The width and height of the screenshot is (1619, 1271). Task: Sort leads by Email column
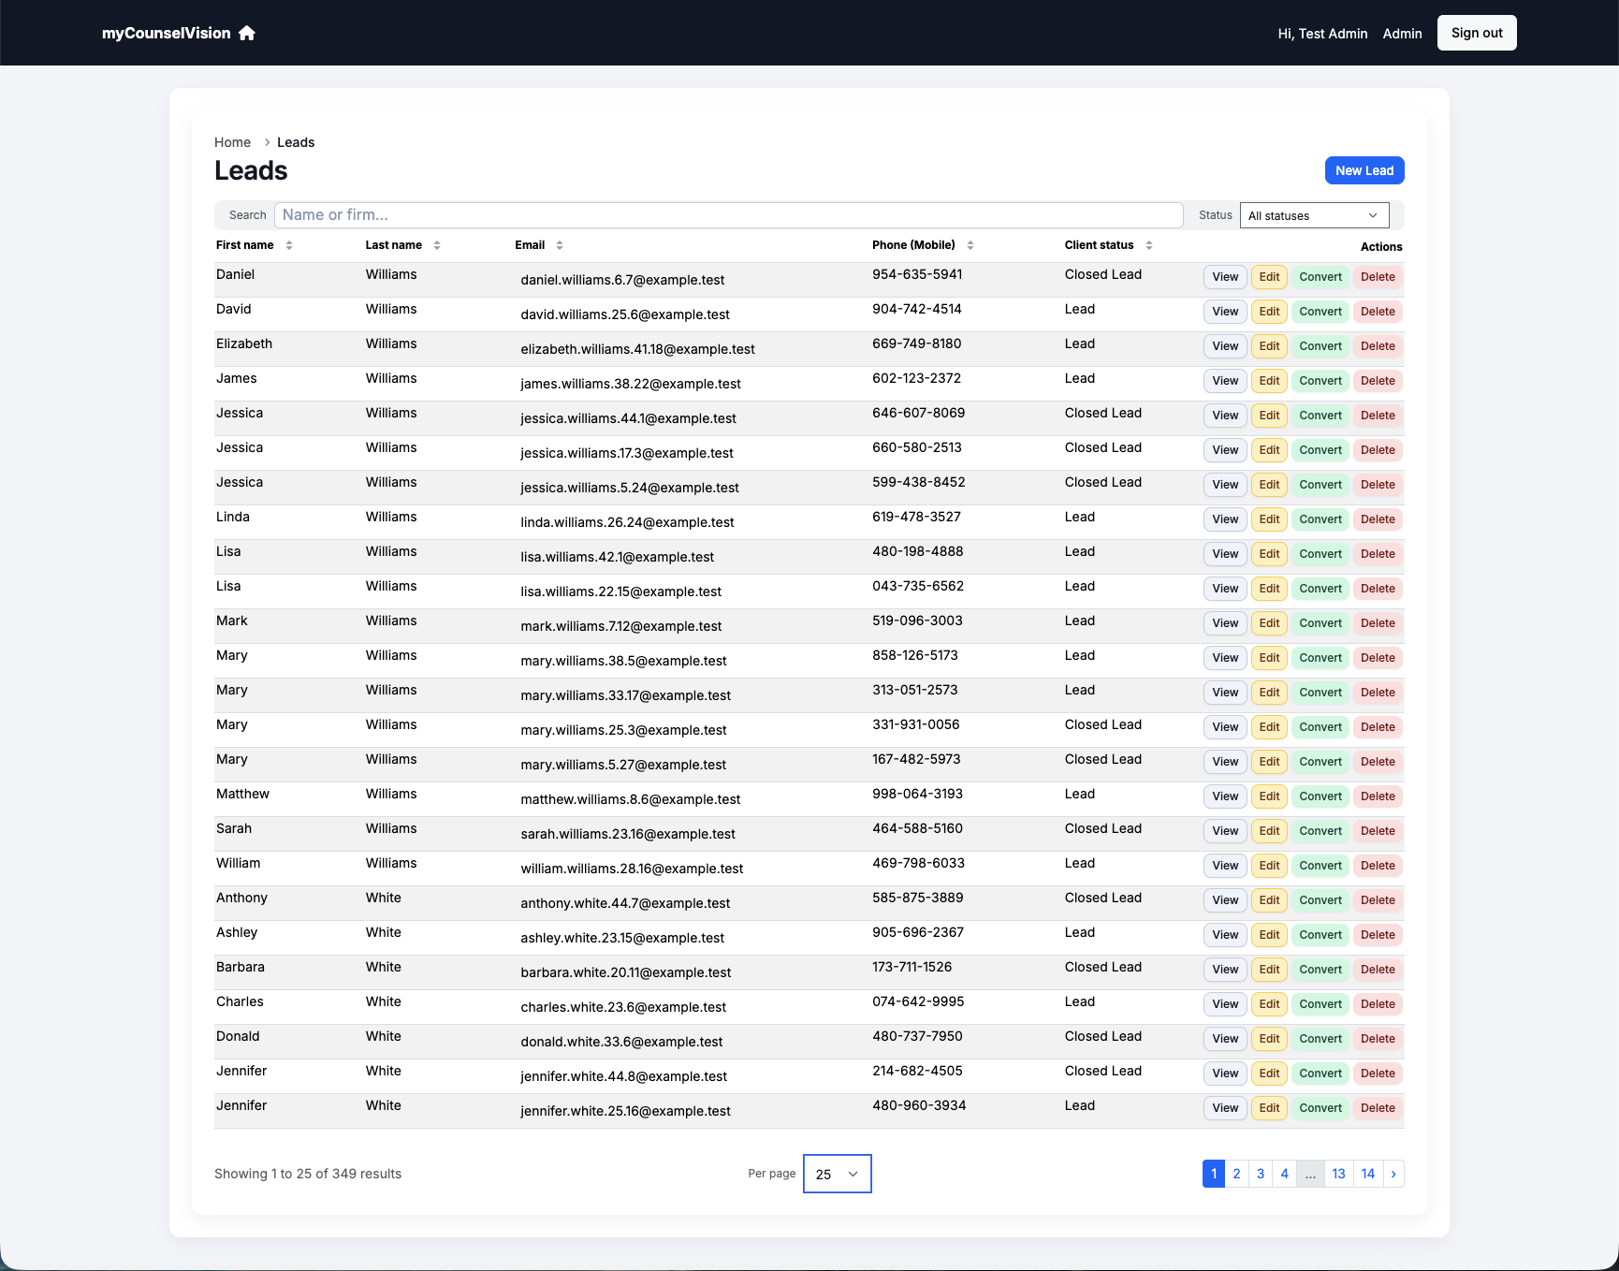(x=559, y=245)
